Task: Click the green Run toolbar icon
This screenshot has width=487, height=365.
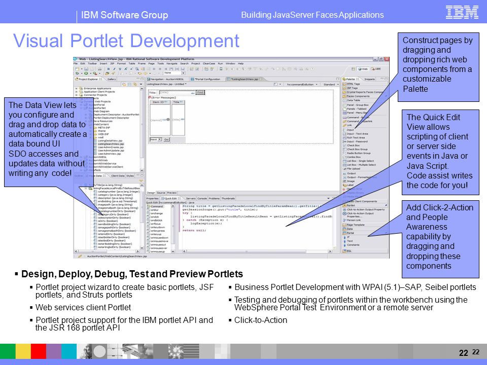Action: [x=86, y=73]
